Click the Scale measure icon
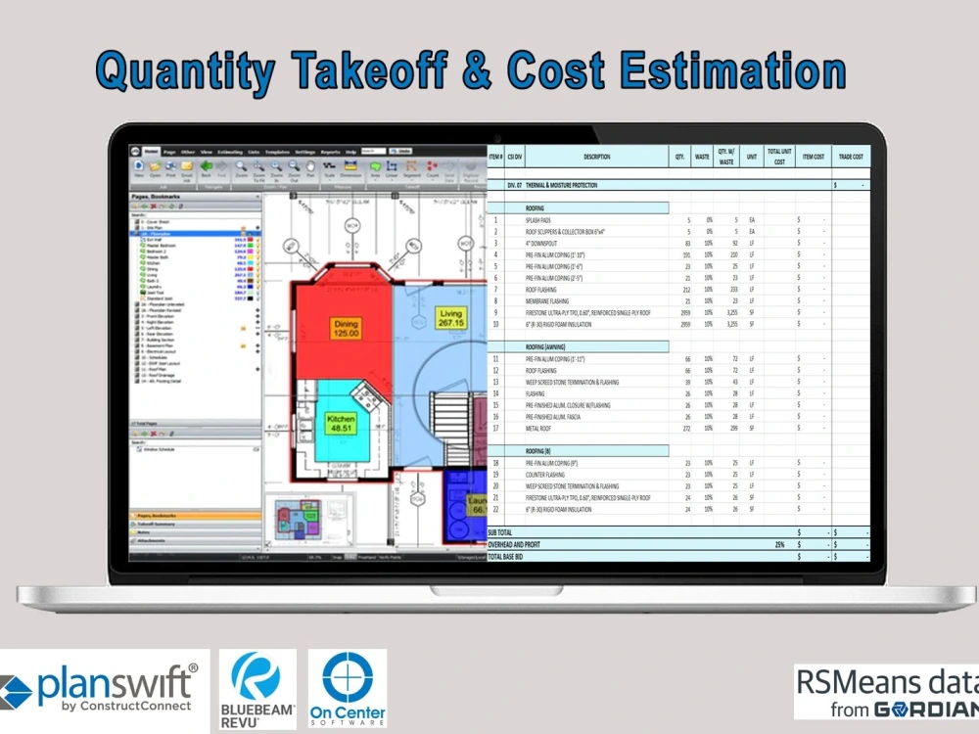Screen dimensions: 979x734 (329, 166)
